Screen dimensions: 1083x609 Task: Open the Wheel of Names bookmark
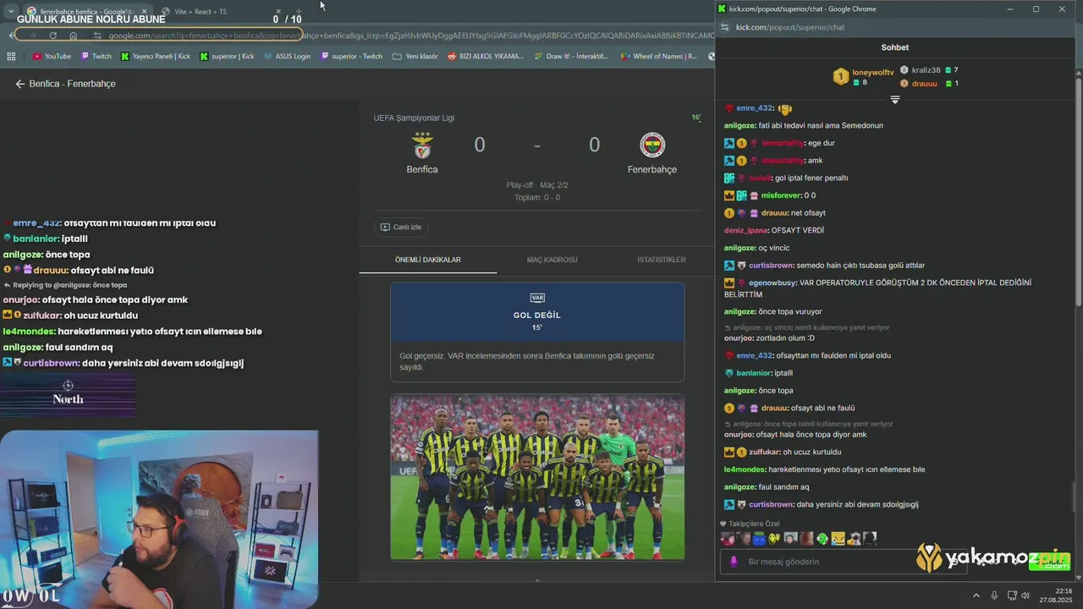[x=658, y=57]
